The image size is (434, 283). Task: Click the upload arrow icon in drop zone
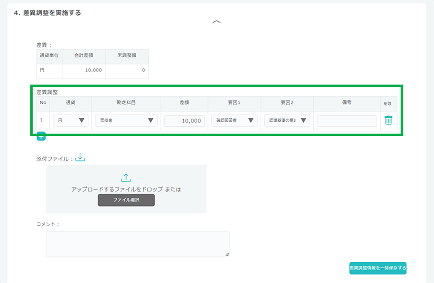(126, 178)
